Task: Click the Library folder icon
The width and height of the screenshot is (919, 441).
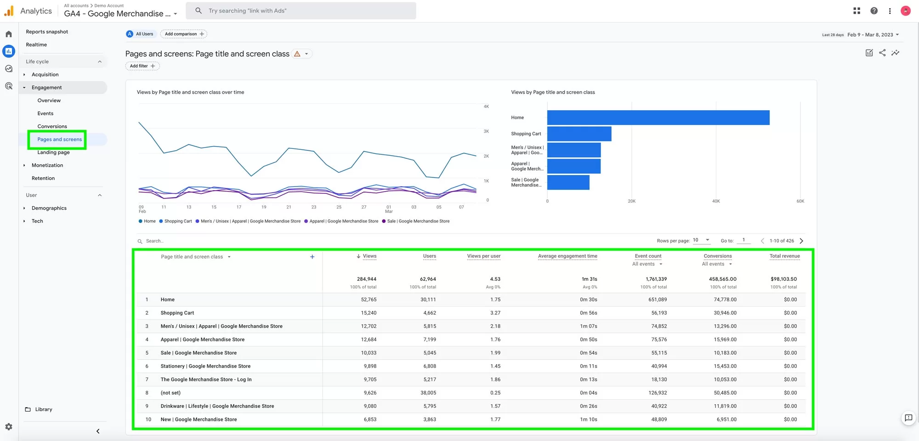Action: click(x=28, y=409)
